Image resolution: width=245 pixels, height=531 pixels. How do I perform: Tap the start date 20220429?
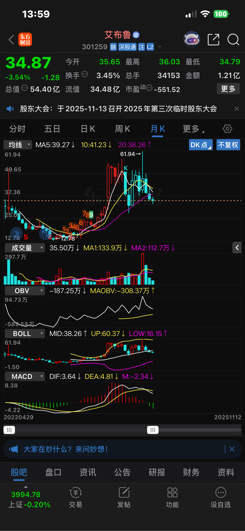click(x=19, y=417)
